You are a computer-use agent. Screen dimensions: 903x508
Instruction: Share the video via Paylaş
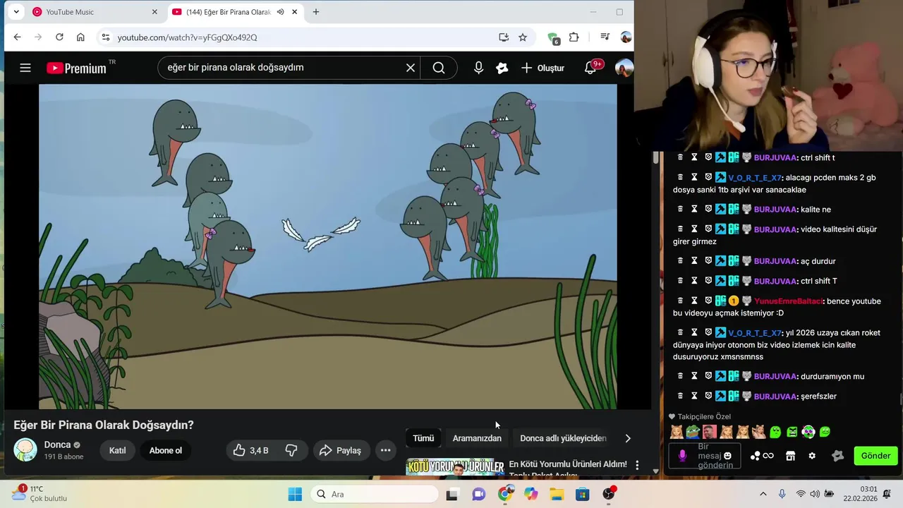point(341,450)
